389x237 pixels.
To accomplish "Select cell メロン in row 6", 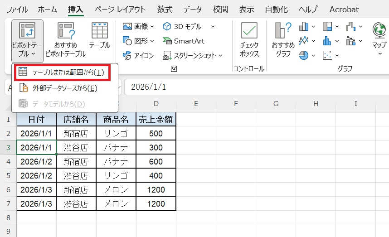I will click(x=116, y=190).
